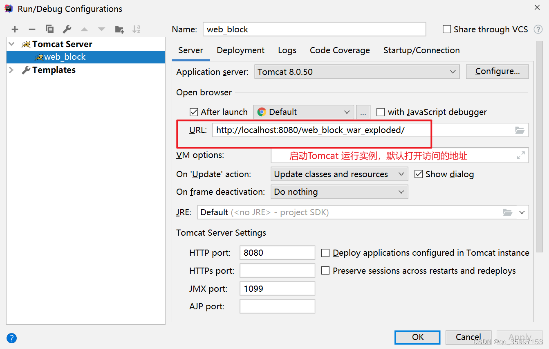This screenshot has width=549, height=349.
Task: Click the help icon next to Share through VCS
Action: pyautogui.click(x=538, y=29)
